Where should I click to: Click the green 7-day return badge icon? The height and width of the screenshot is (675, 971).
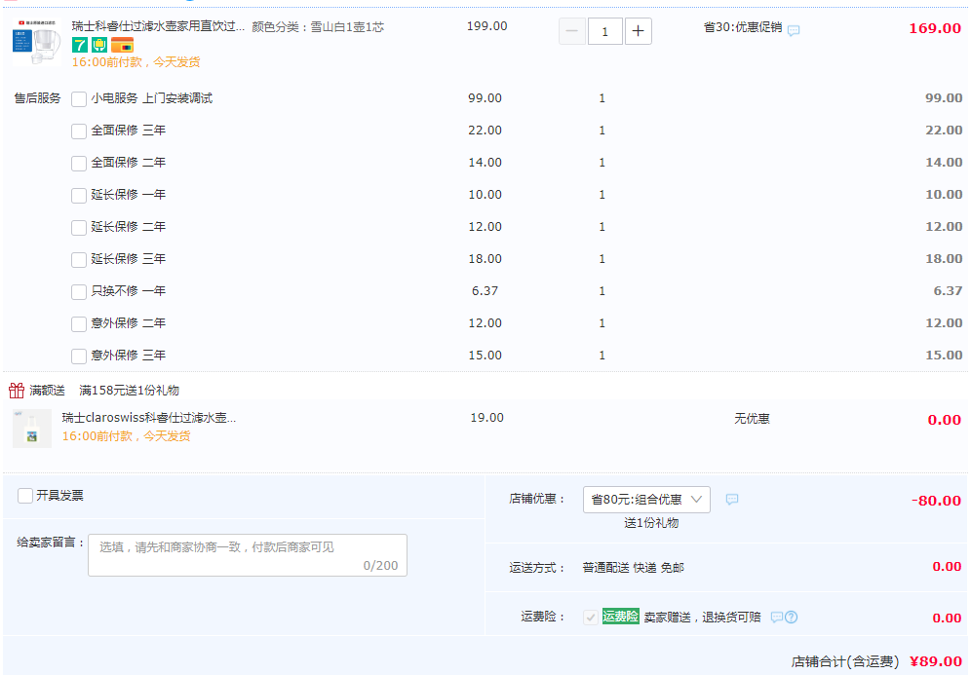(x=80, y=45)
